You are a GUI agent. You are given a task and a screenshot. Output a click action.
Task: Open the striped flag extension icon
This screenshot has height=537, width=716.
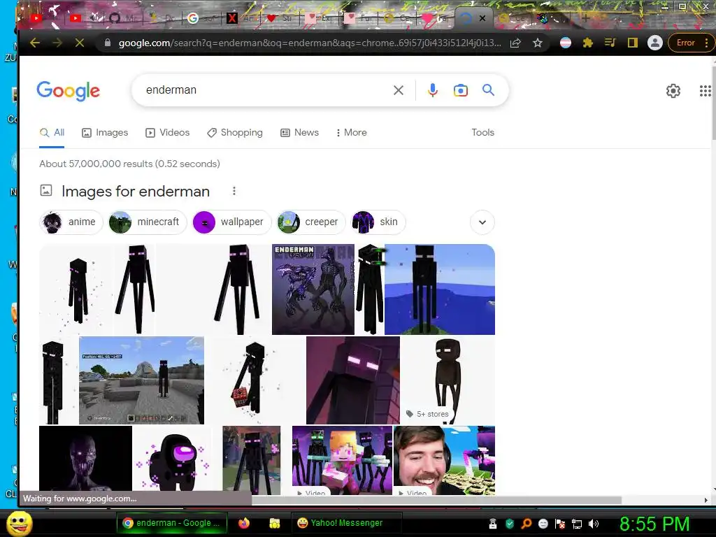(x=565, y=43)
